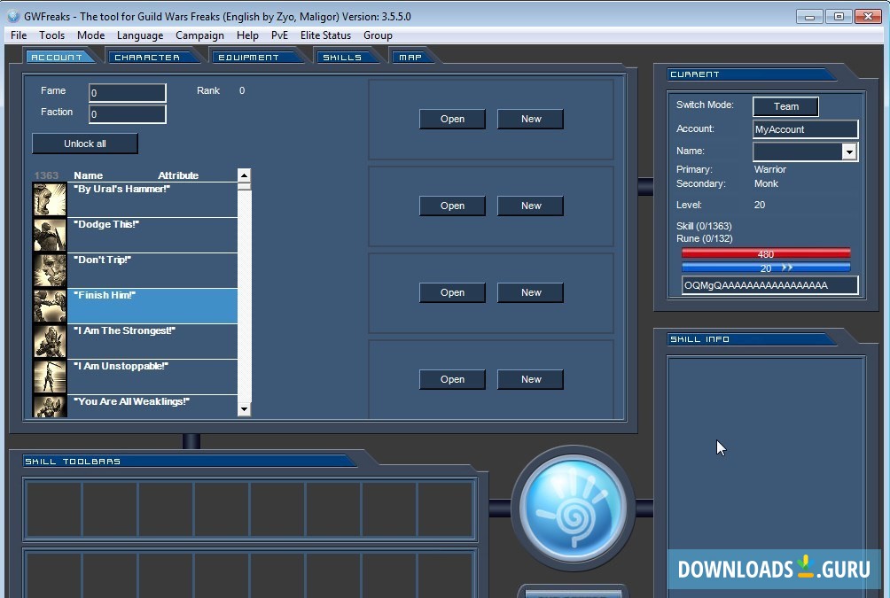Click the "I Am The Strongest!" skill icon
The image size is (890, 598).
(50, 341)
